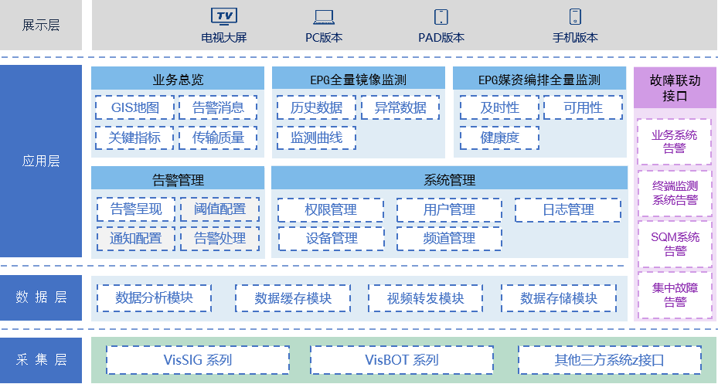This screenshot has height=384, width=718.
Task: Click the 监测曲线 module
Action: [x=316, y=138]
